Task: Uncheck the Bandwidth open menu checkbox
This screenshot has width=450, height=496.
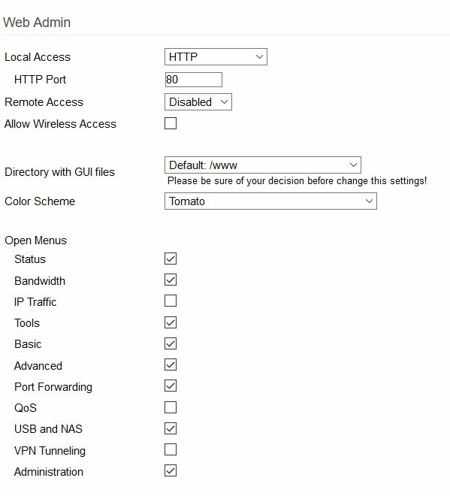Action: point(171,280)
